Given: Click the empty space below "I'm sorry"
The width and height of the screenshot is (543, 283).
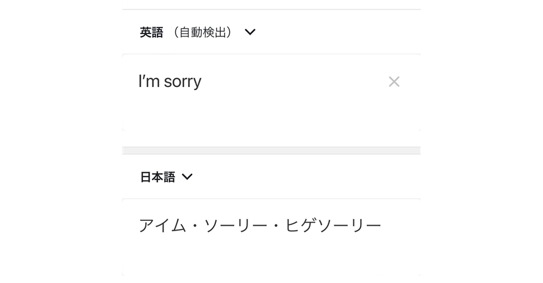Looking at the screenshot, I should 271,114.
